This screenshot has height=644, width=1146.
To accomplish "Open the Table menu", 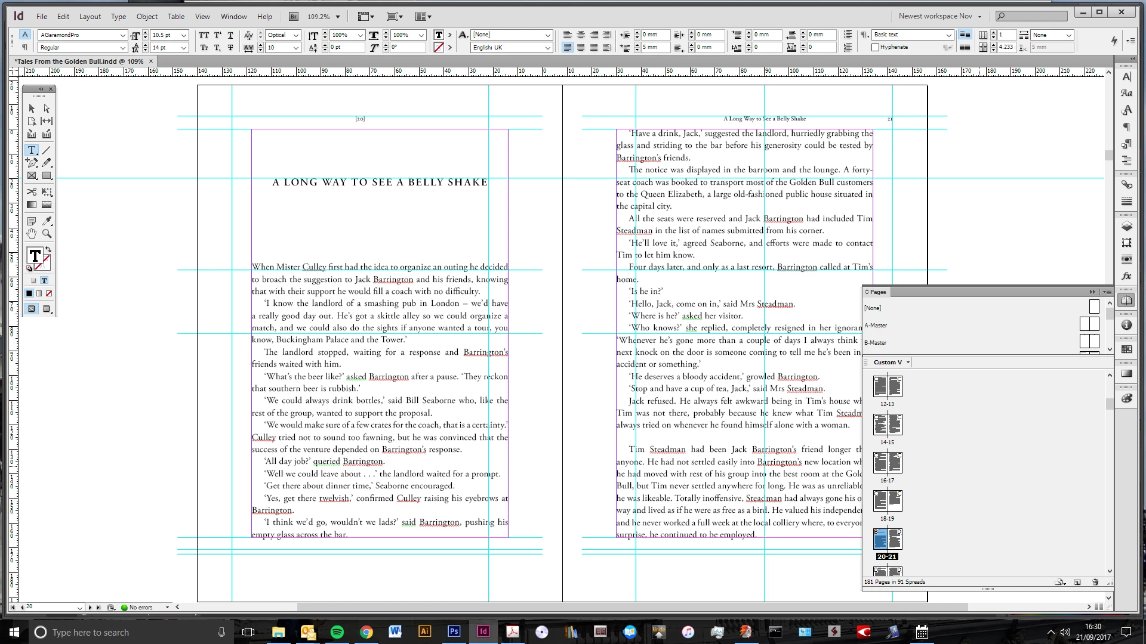I will (175, 17).
